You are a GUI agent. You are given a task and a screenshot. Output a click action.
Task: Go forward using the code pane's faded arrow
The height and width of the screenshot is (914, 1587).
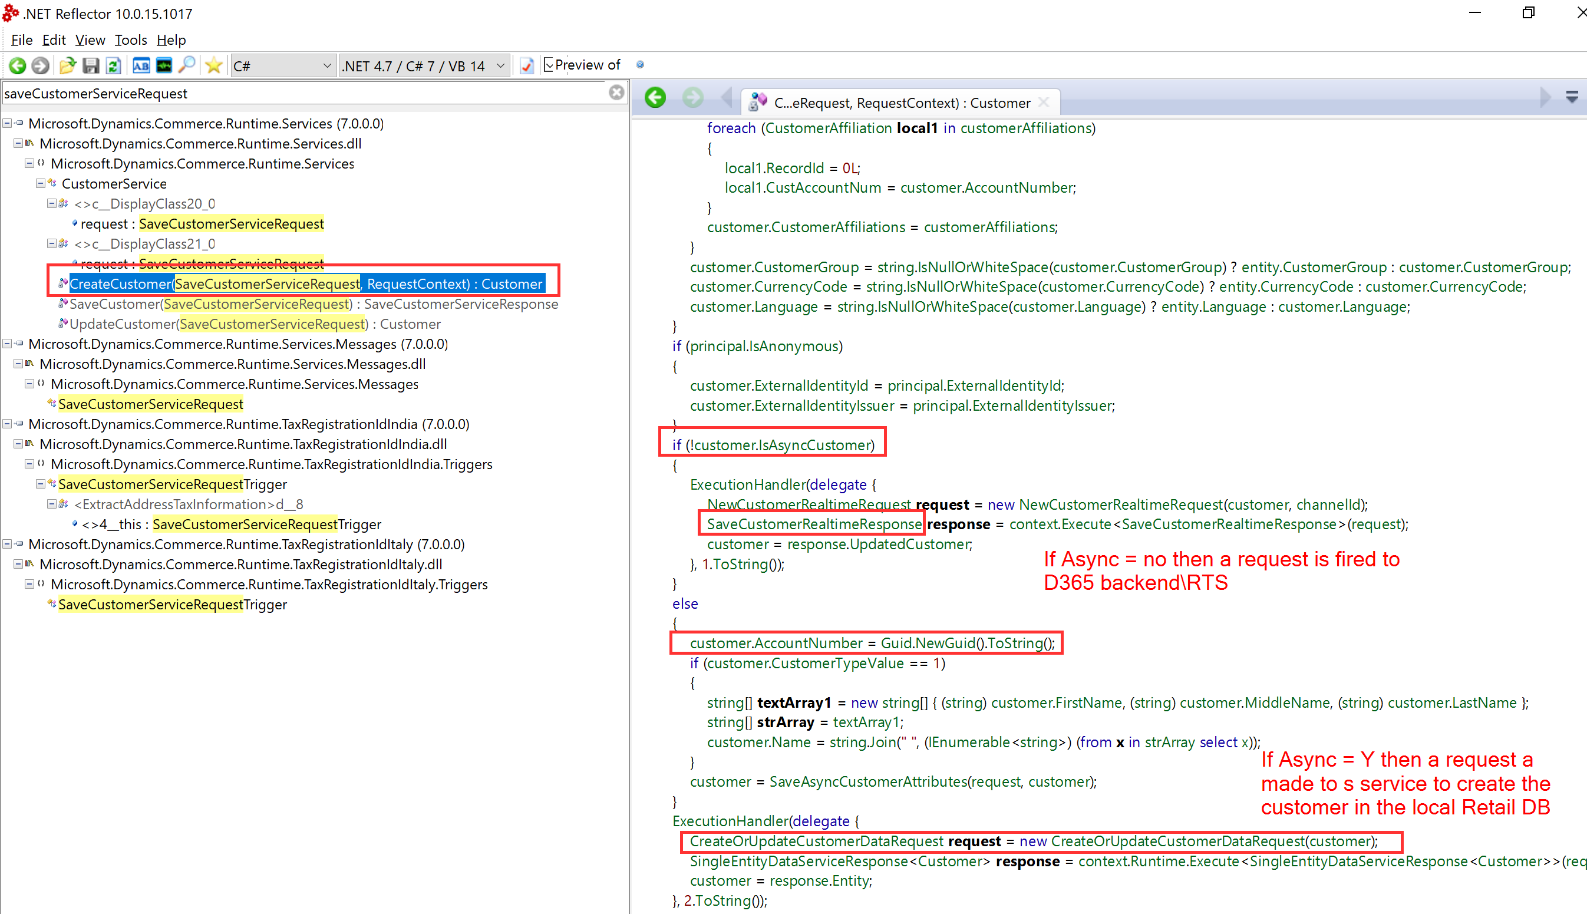pos(692,97)
